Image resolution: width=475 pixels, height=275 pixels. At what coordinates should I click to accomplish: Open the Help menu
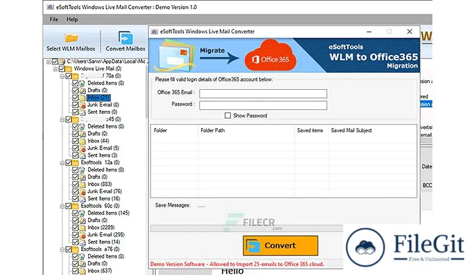tap(72, 19)
